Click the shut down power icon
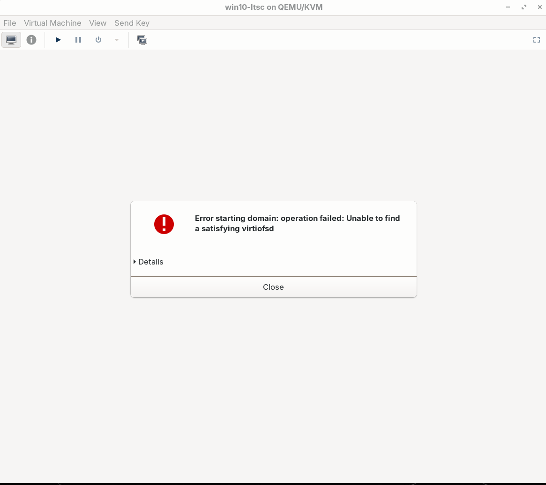This screenshot has width=546, height=485. (x=98, y=40)
